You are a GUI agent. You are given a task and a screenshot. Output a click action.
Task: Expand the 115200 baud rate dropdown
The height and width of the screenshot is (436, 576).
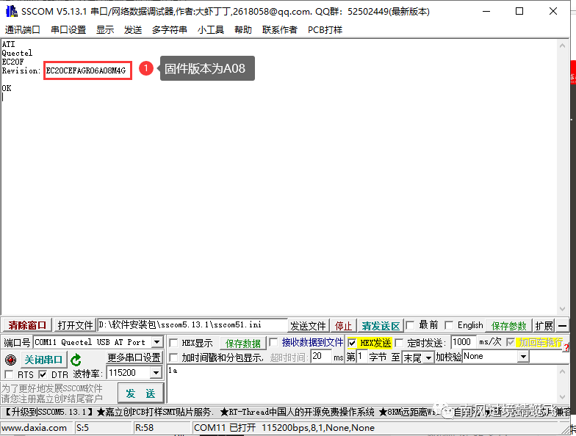(156, 373)
